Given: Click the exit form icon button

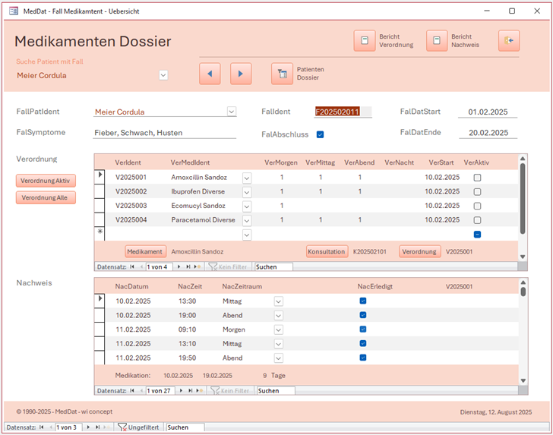Looking at the screenshot, I should click(x=509, y=41).
